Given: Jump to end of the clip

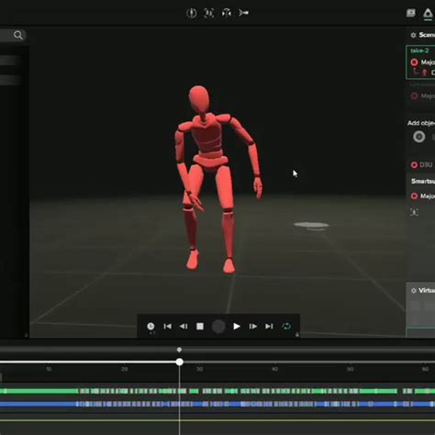Looking at the screenshot, I should pyautogui.click(x=269, y=327).
